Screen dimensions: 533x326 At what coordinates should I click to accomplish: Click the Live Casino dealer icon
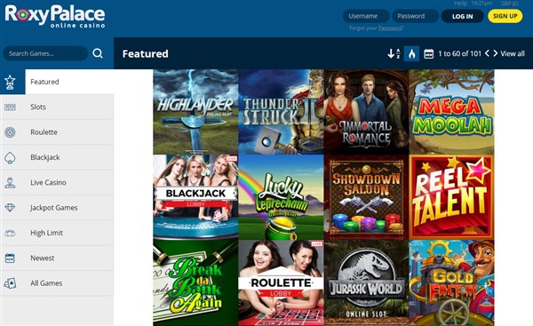tap(10, 183)
